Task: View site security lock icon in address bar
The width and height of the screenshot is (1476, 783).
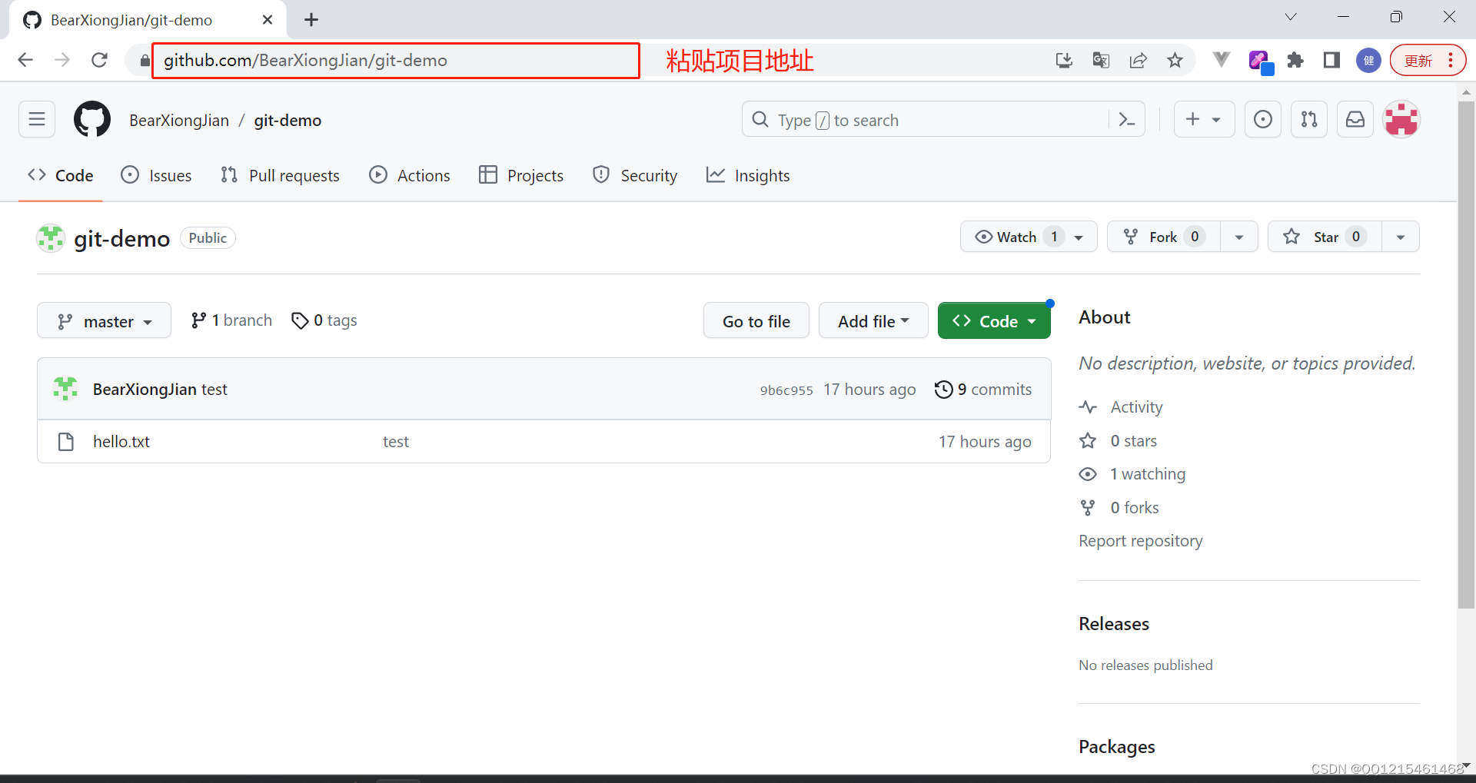Action: [145, 60]
